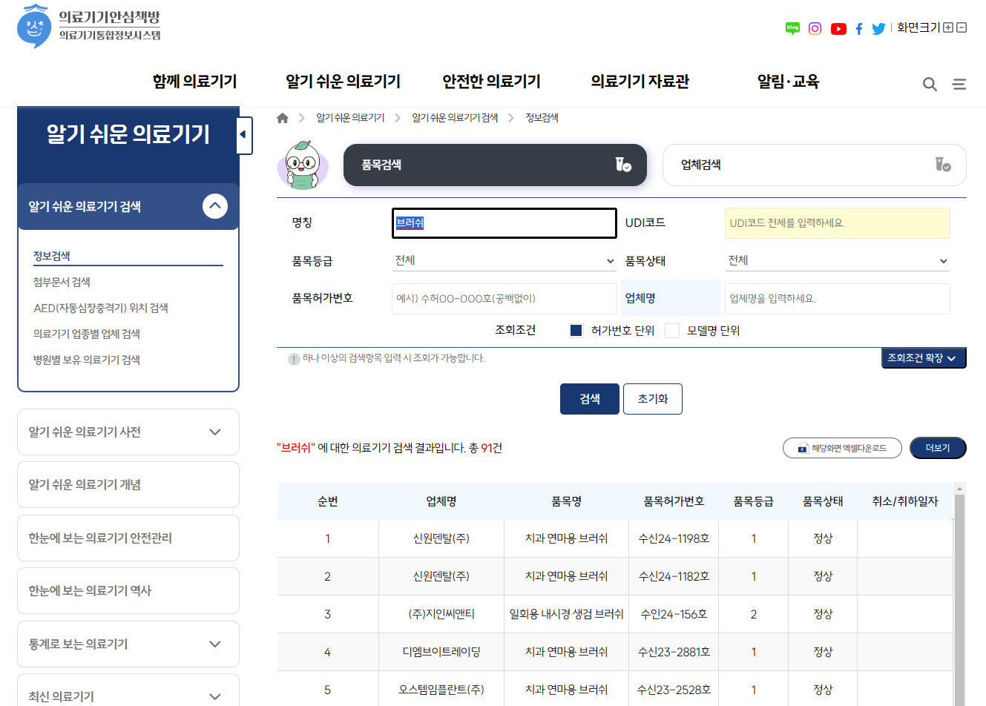
Task: Click (주)지인씨앤티 company cell
Action: [441, 614]
